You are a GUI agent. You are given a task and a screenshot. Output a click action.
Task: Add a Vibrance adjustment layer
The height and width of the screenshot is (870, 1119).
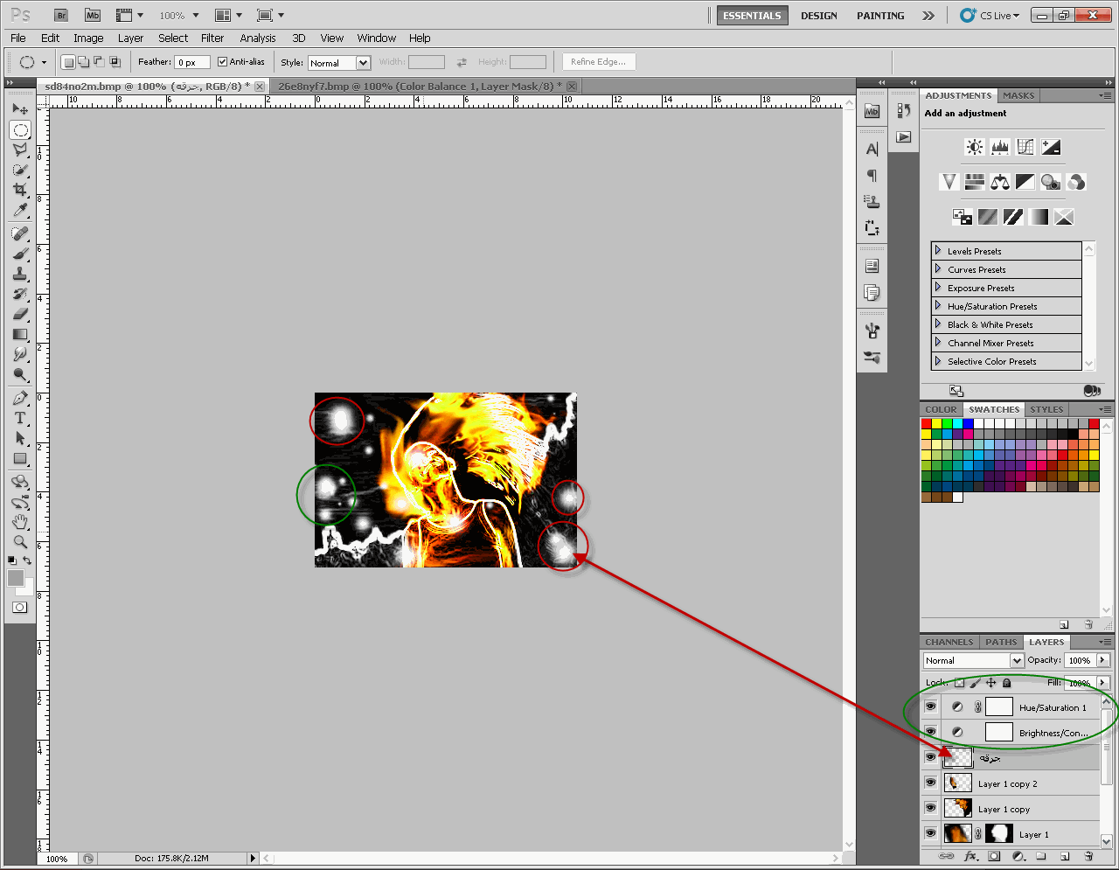949,182
